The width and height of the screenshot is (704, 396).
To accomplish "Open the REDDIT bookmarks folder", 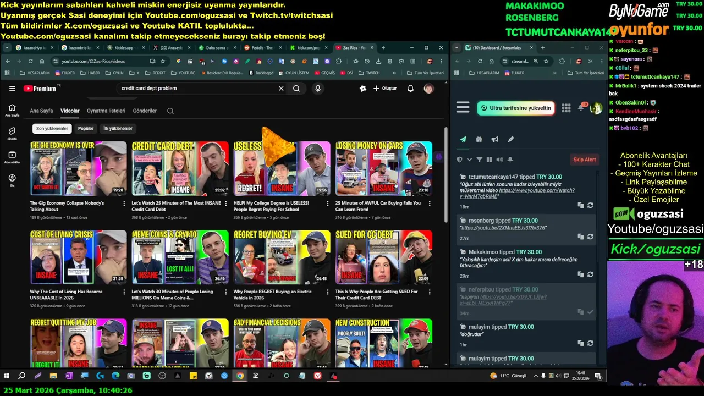I will click(155, 73).
